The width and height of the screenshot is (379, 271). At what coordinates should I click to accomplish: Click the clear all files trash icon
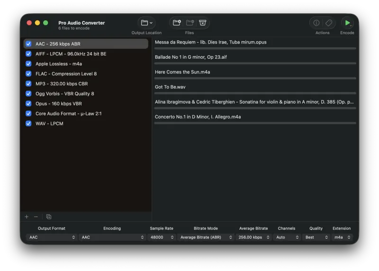point(203,23)
